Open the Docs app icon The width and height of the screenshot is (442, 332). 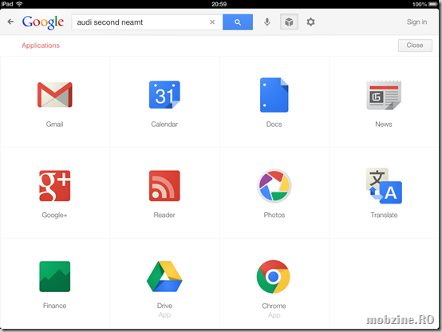(274, 95)
